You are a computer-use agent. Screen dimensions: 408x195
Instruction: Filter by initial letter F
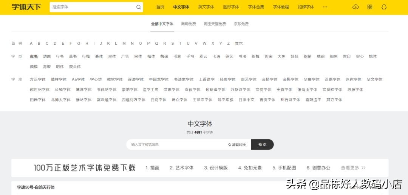[x=71, y=44]
